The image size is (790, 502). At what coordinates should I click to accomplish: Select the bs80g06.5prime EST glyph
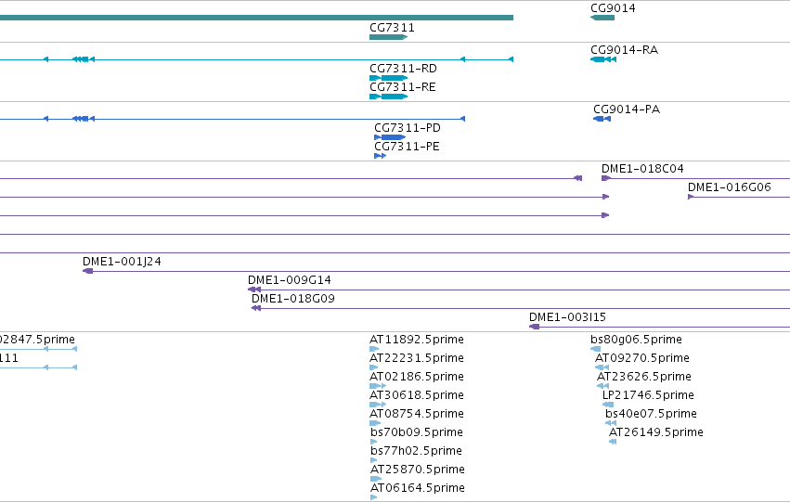596,349
